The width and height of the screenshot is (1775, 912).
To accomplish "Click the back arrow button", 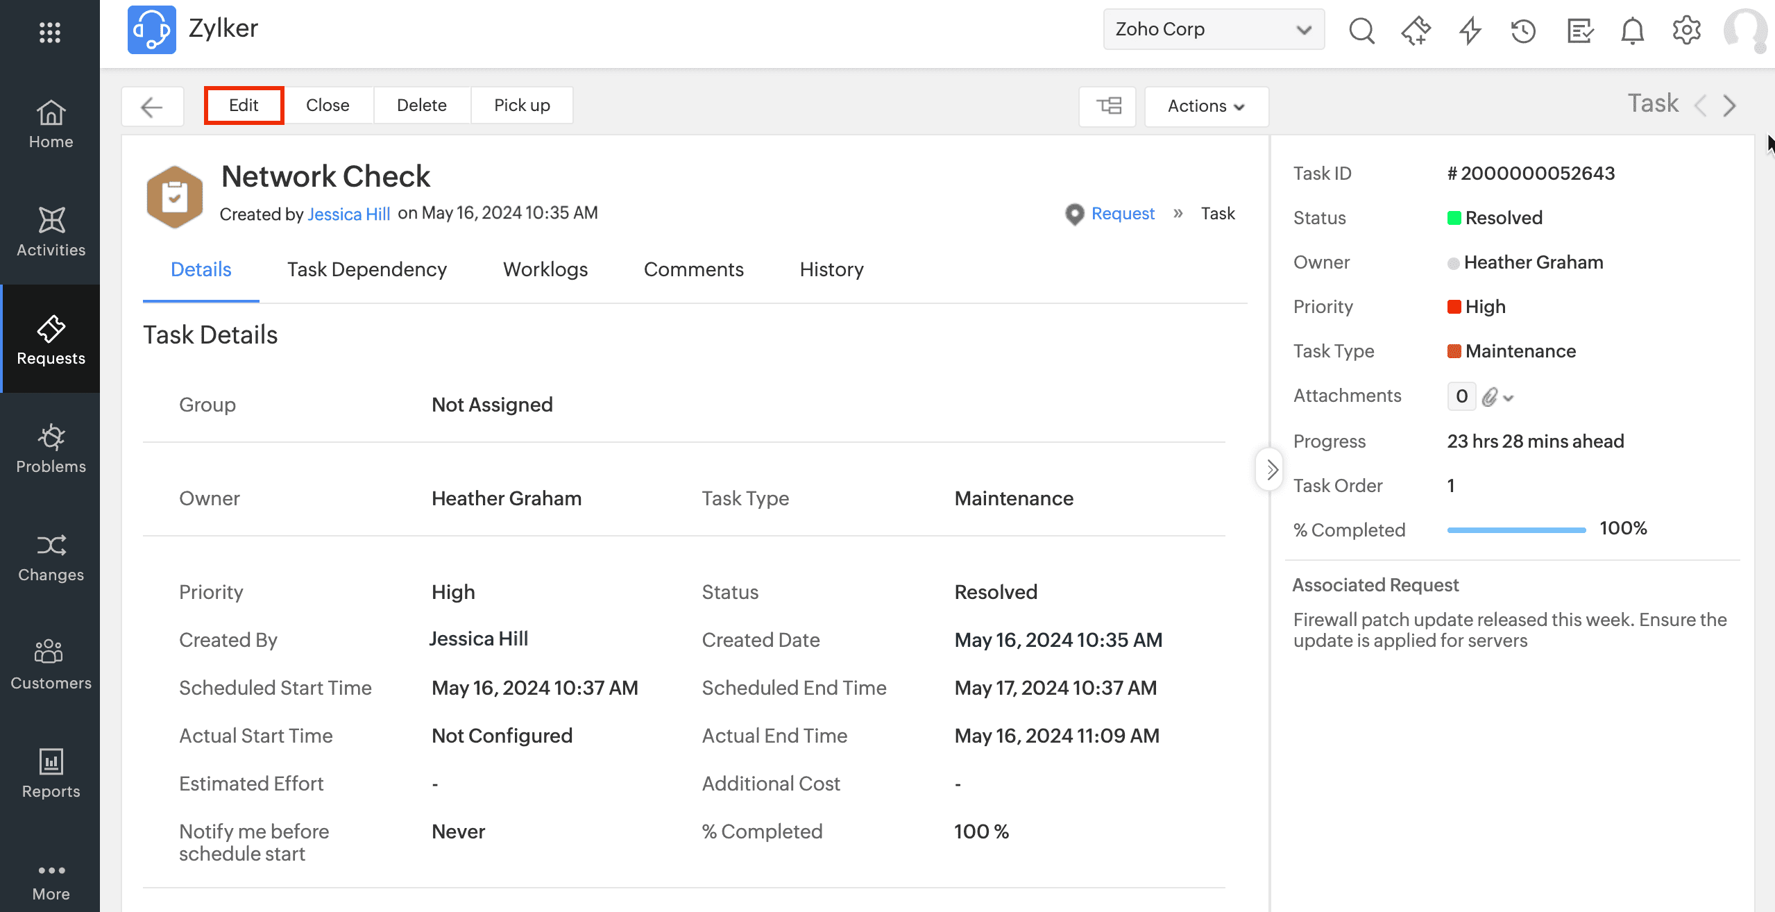I will (152, 106).
